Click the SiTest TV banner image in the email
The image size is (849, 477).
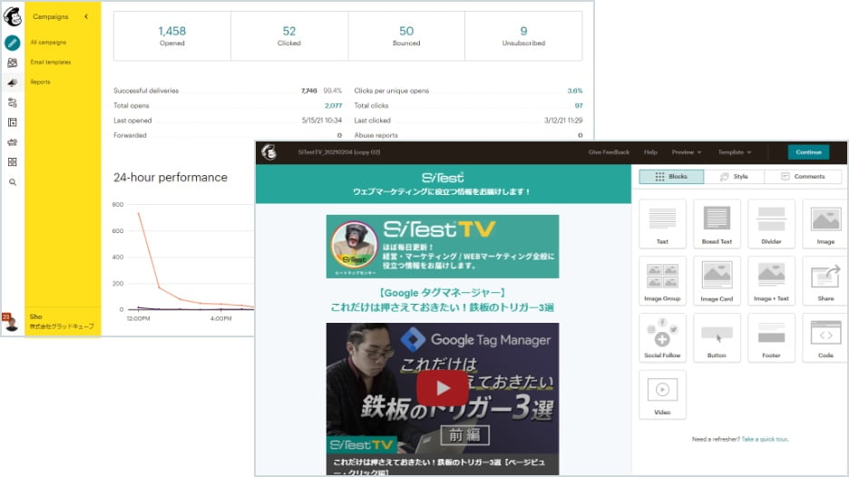pyautogui.click(x=443, y=247)
